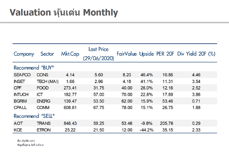Image resolution: width=229 pixels, height=158 pixels.
Task: Click the Company column header
Action: click(24, 54)
